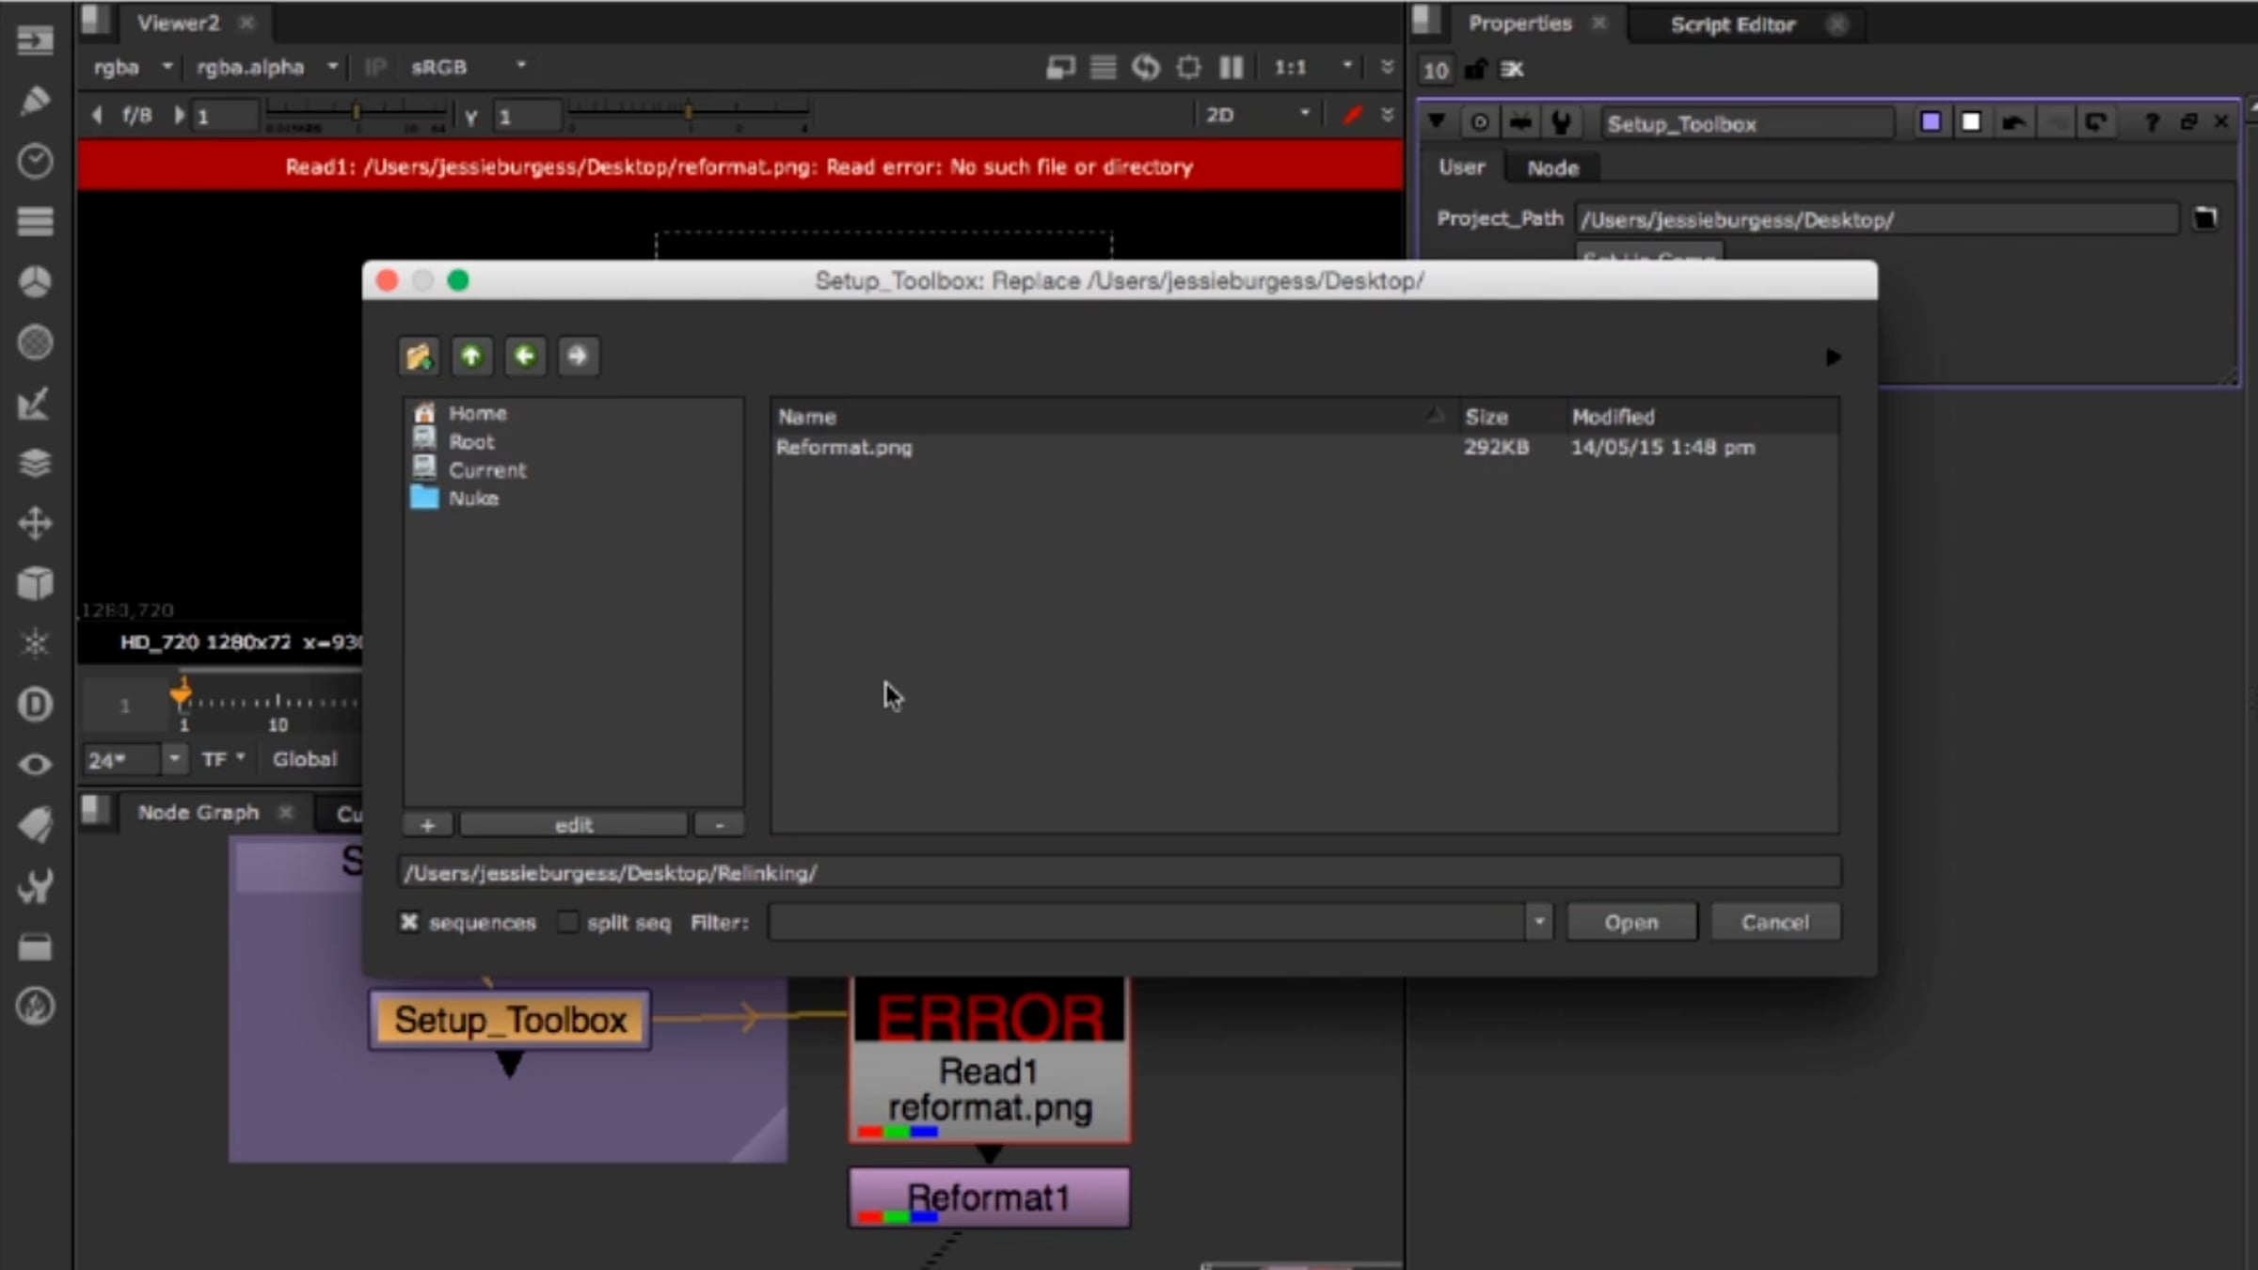The image size is (2258, 1270).
Task: Click the viewer gain slider
Action: tap(356, 115)
